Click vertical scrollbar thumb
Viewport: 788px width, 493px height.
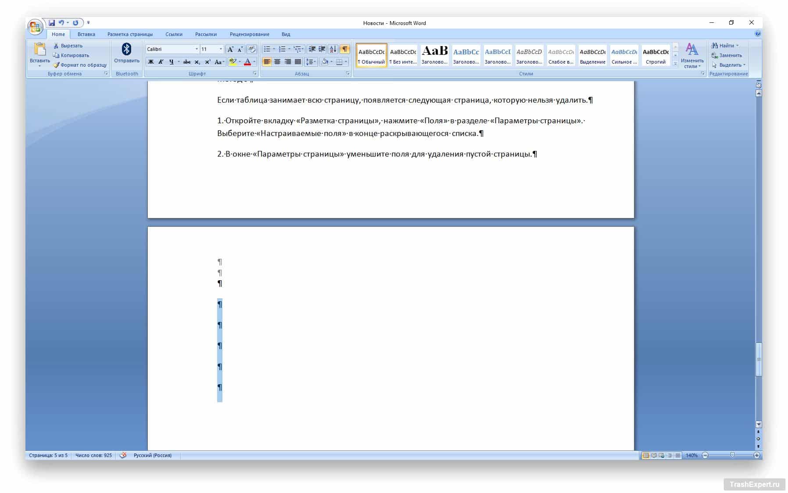[x=759, y=360]
